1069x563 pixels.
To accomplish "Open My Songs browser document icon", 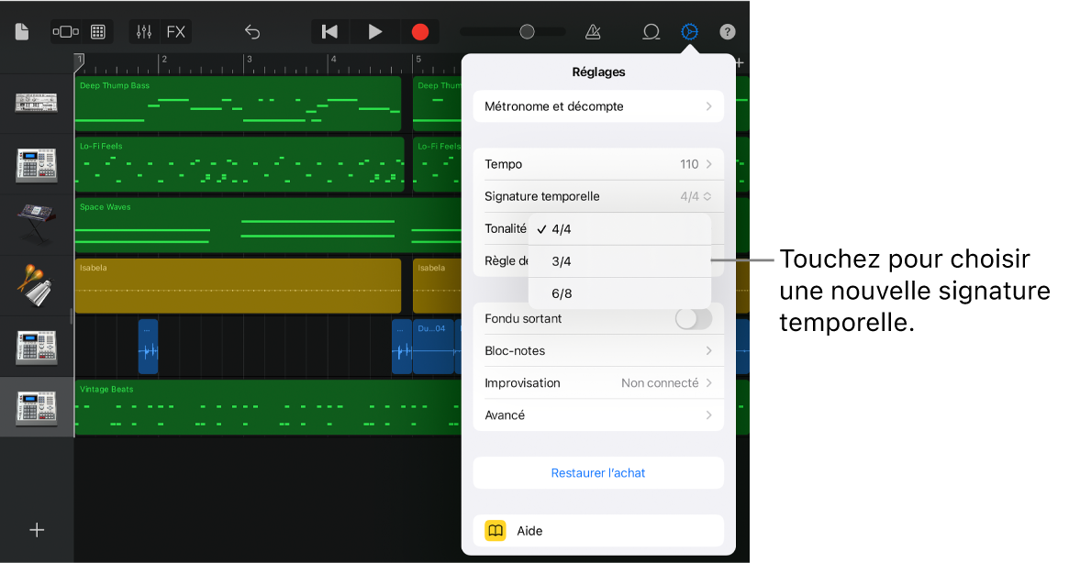I will pos(22,32).
